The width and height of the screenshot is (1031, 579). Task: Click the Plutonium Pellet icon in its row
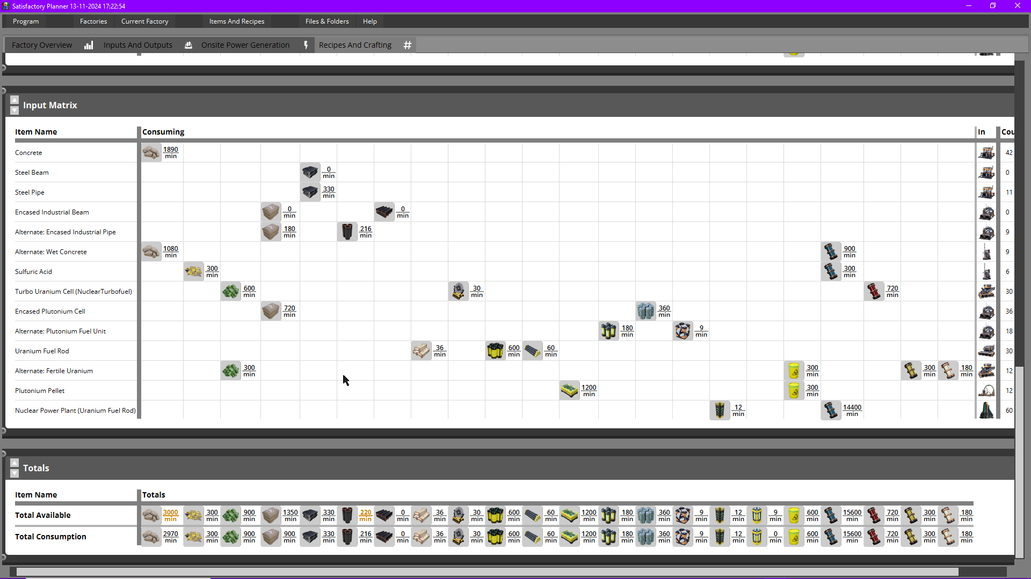(x=569, y=390)
